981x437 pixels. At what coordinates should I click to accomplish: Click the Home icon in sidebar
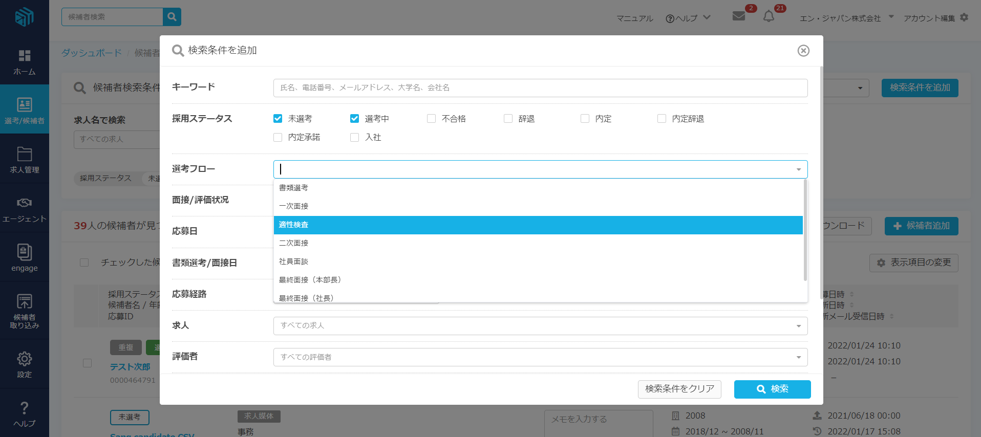click(24, 56)
